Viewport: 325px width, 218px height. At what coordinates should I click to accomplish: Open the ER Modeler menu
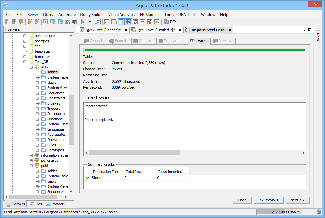coord(150,15)
